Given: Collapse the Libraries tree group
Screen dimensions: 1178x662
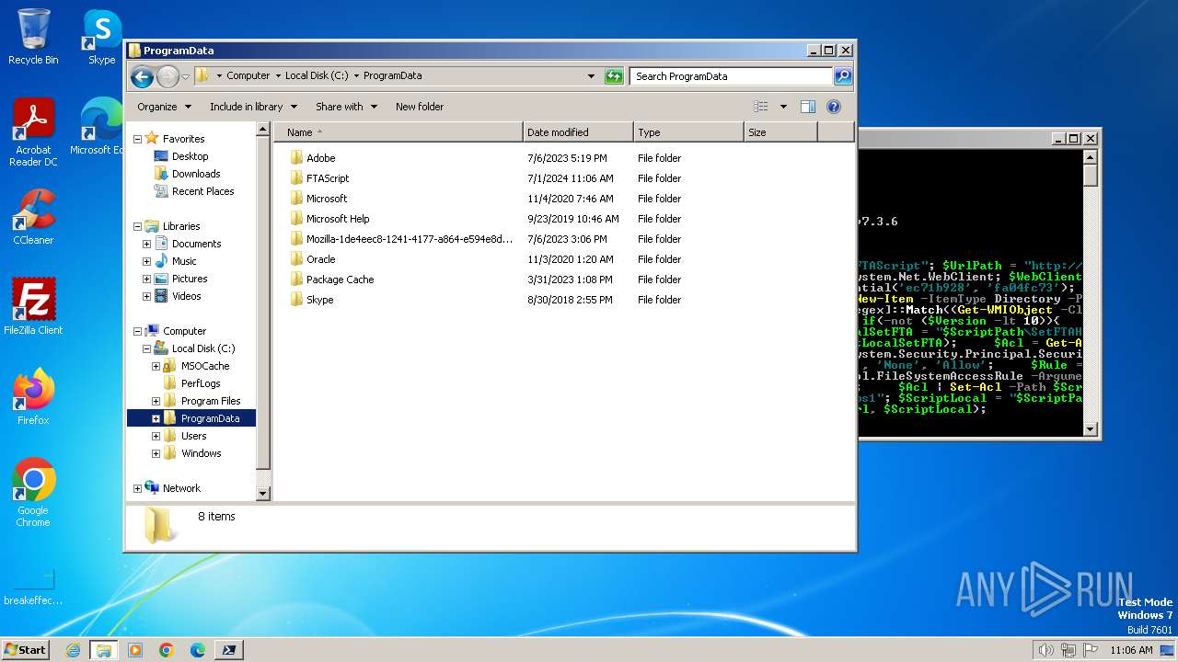Looking at the screenshot, I should (x=137, y=226).
